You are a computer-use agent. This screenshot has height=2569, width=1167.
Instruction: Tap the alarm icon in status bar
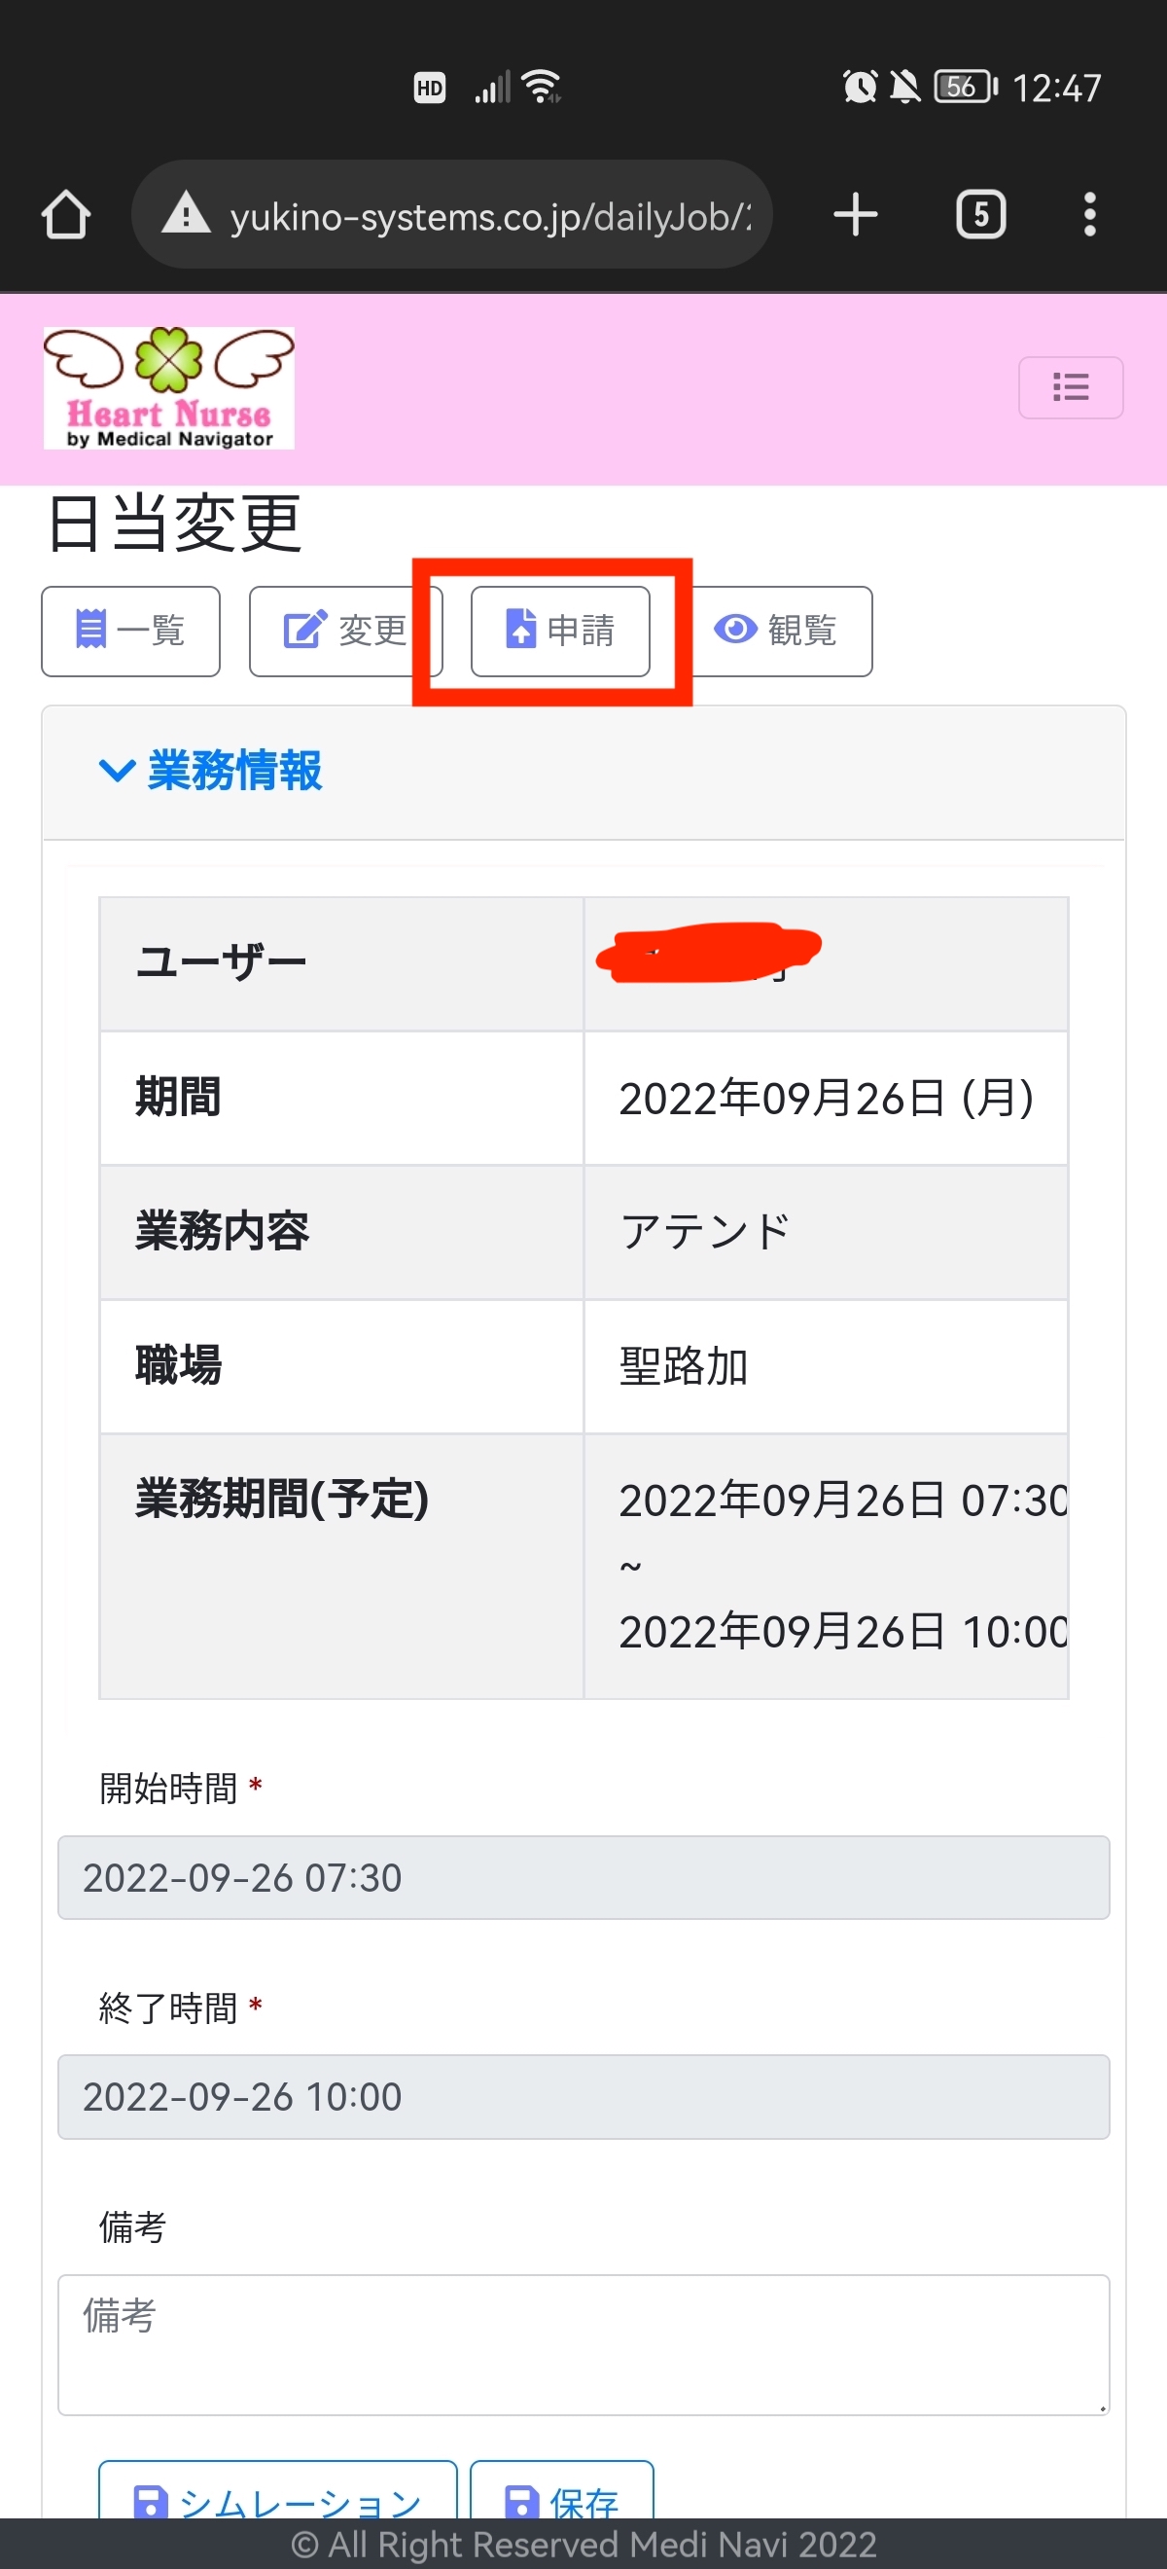pyautogui.click(x=859, y=87)
